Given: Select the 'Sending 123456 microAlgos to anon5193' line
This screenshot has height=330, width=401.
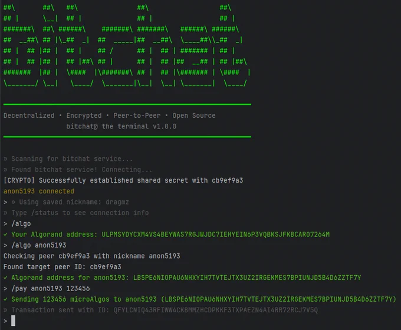Looking at the screenshot, I should (200, 299).
